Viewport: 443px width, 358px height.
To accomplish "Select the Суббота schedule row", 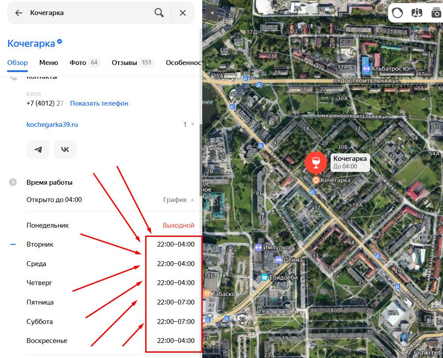I will [x=111, y=322].
